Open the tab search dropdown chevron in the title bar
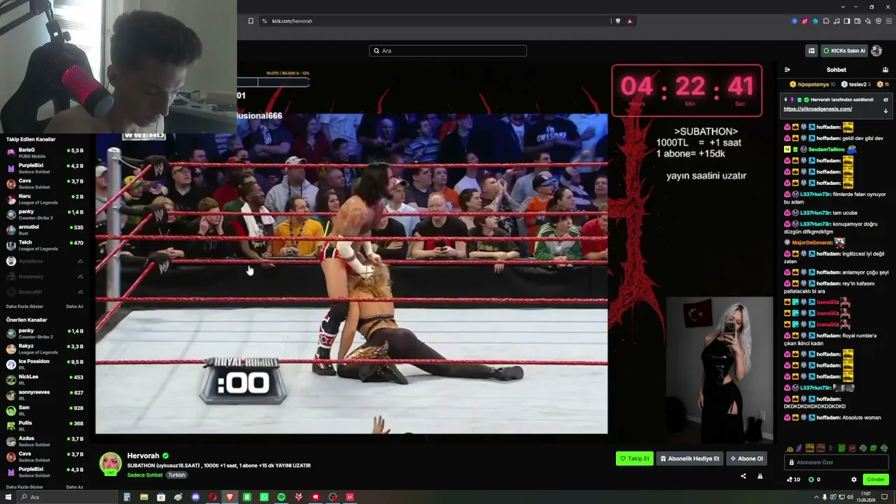Viewport: 896px width, 504px height. pyautogui.click(x=843, y=7)
